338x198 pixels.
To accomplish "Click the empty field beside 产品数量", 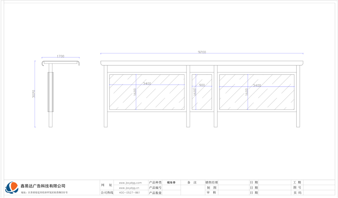I will 171,192.
